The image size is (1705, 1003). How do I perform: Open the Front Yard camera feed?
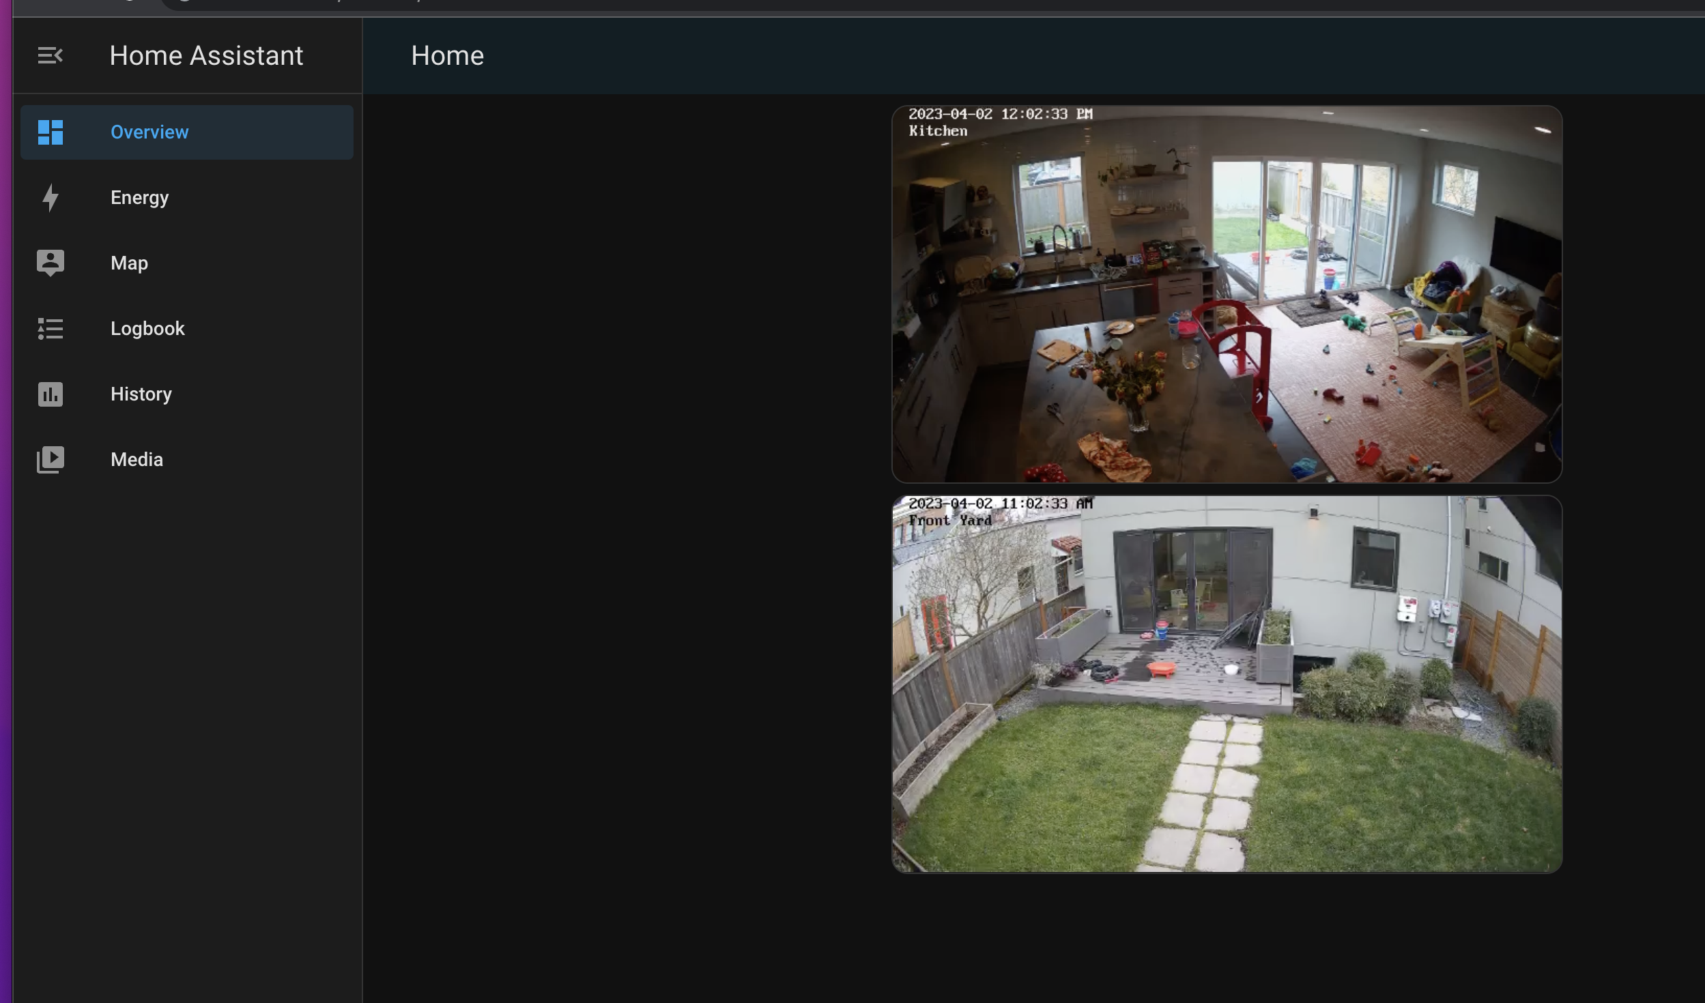[x=1225, y=682]
